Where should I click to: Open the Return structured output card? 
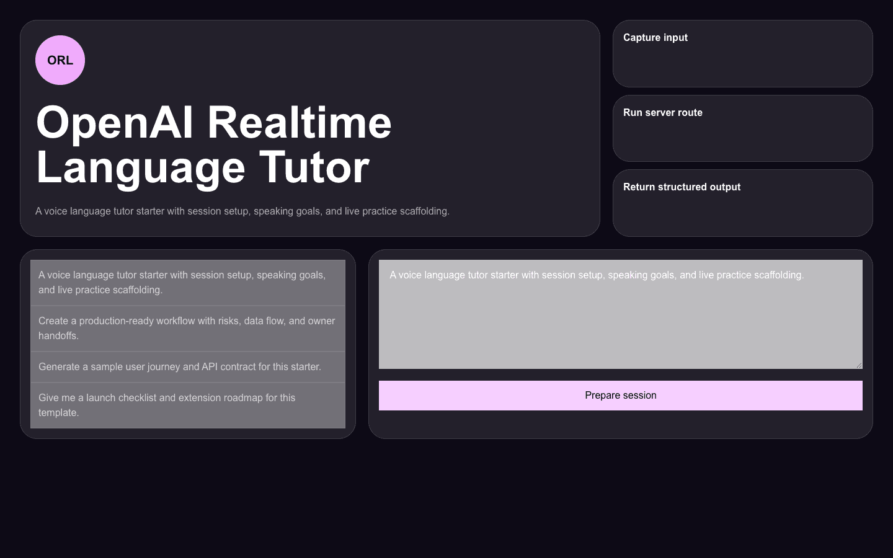[743, 203]
